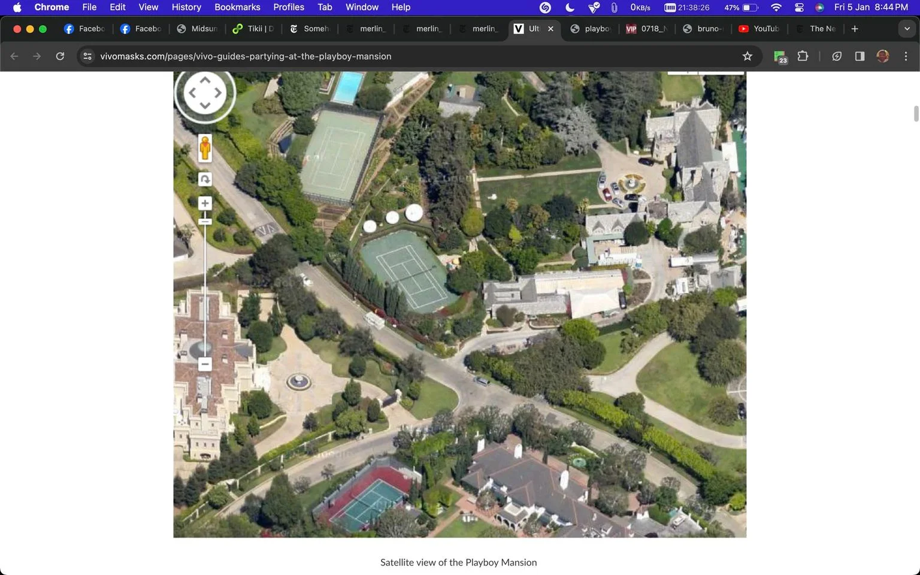Select the Street View pegman icon

pos(205,148)
